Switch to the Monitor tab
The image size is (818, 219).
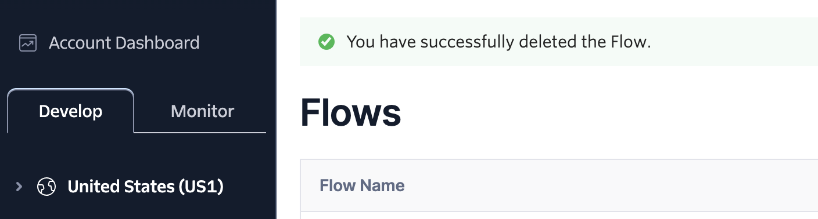tap(202, 111)
